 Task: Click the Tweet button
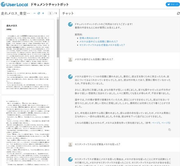173,4
